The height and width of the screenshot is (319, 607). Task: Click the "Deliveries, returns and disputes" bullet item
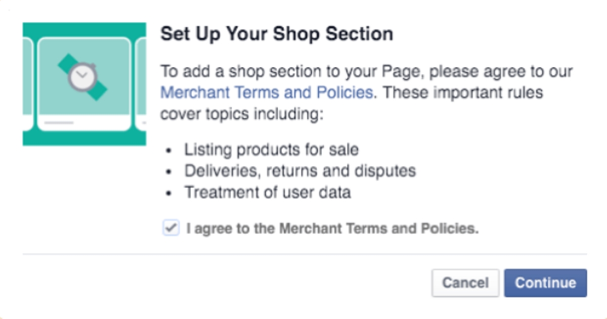(x=299, y=171)
